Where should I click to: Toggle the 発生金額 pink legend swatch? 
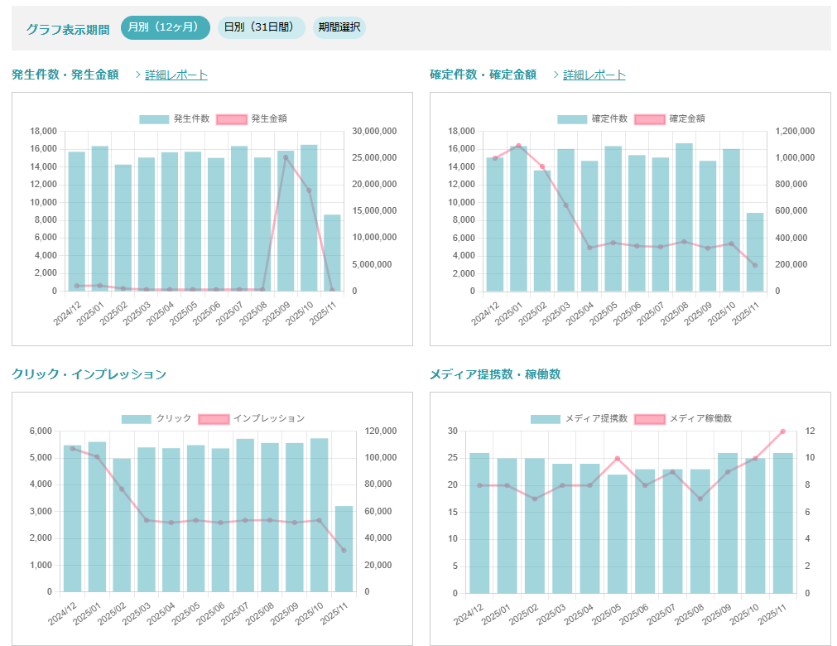click(232, 119)
